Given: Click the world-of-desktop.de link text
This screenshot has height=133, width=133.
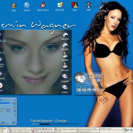Looking at the screenshot, I should [14, 29].
